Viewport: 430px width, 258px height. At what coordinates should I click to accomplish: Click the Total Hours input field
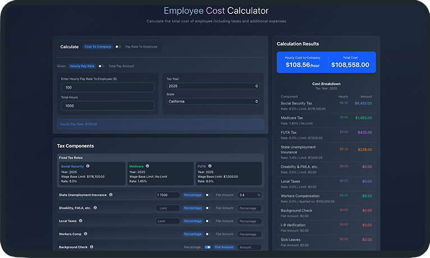point(108,106)
